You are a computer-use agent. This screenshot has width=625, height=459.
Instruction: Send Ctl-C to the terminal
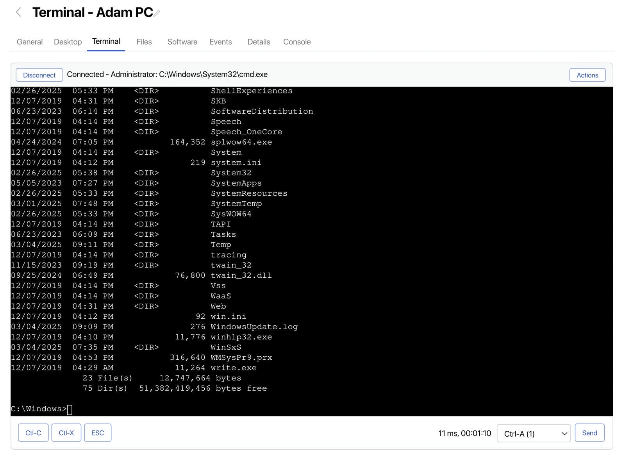pos(33,433)
